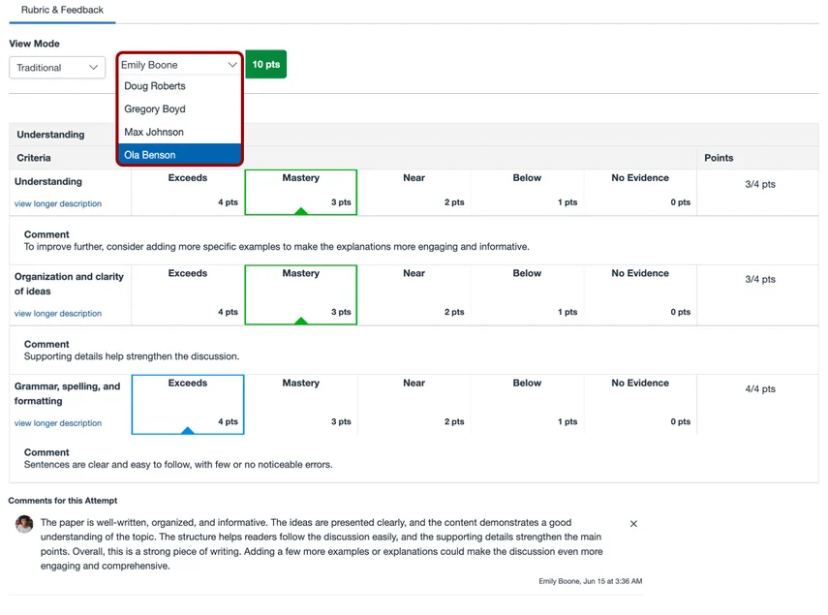Choose Below rating for the Understanding criterion
This screenshot has height=615, width=828.
527,192
